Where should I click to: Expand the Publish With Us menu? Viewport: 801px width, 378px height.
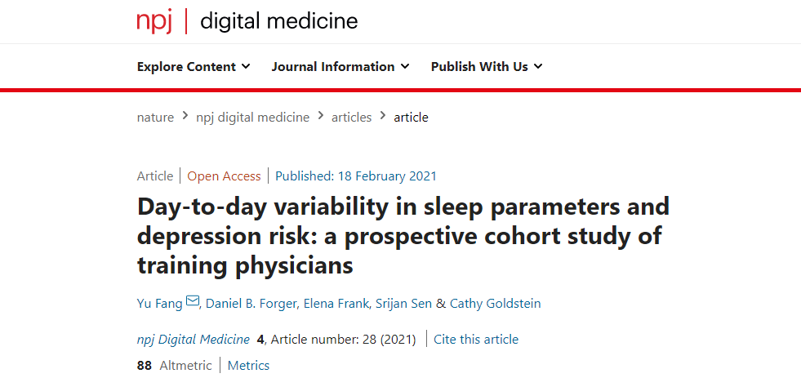tap(487, 67)
